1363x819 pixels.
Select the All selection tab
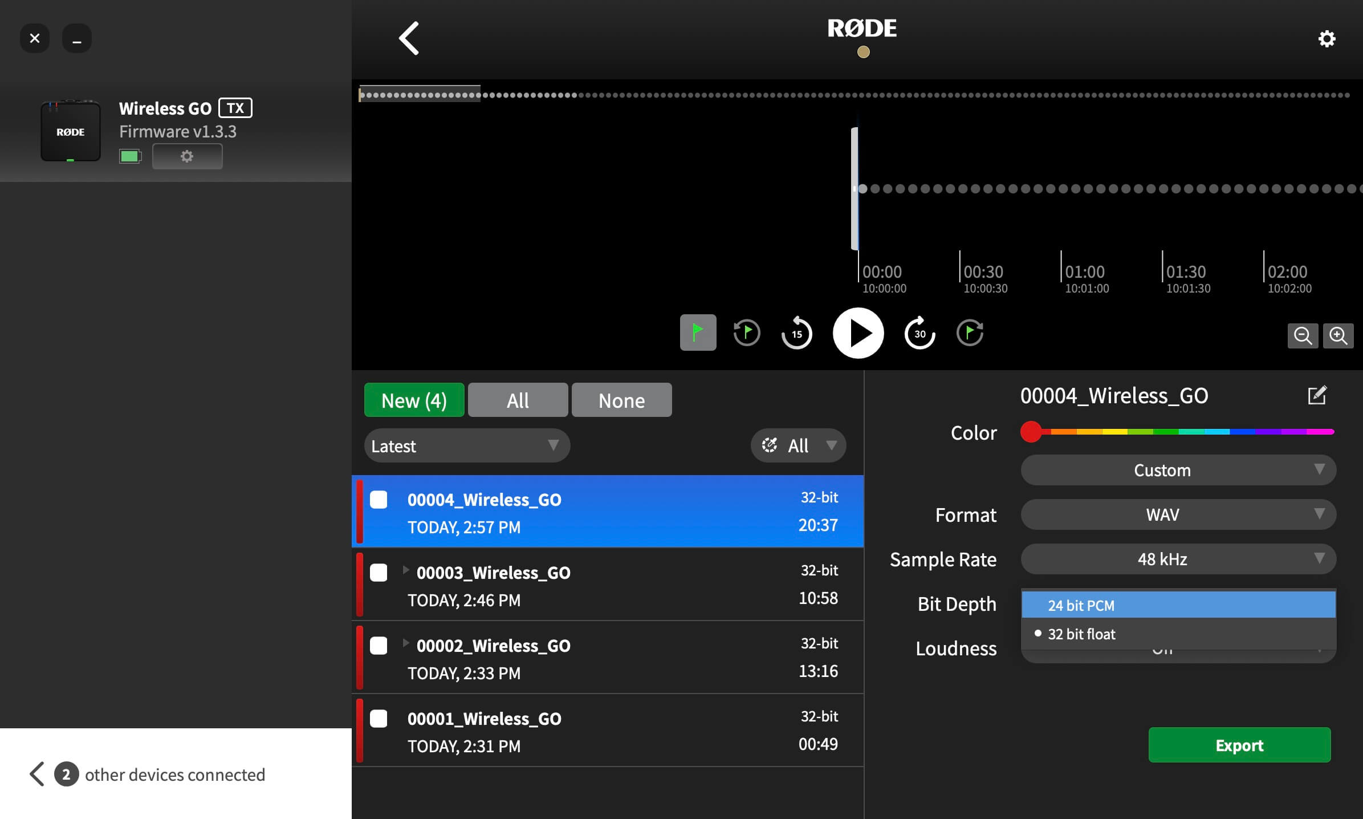point(518,400)
